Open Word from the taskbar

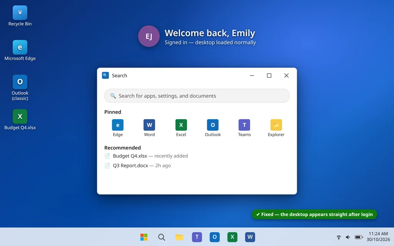point(250,237)
